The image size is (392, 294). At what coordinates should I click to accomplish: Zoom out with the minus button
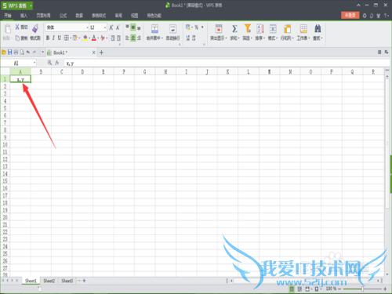click(339, 289)
